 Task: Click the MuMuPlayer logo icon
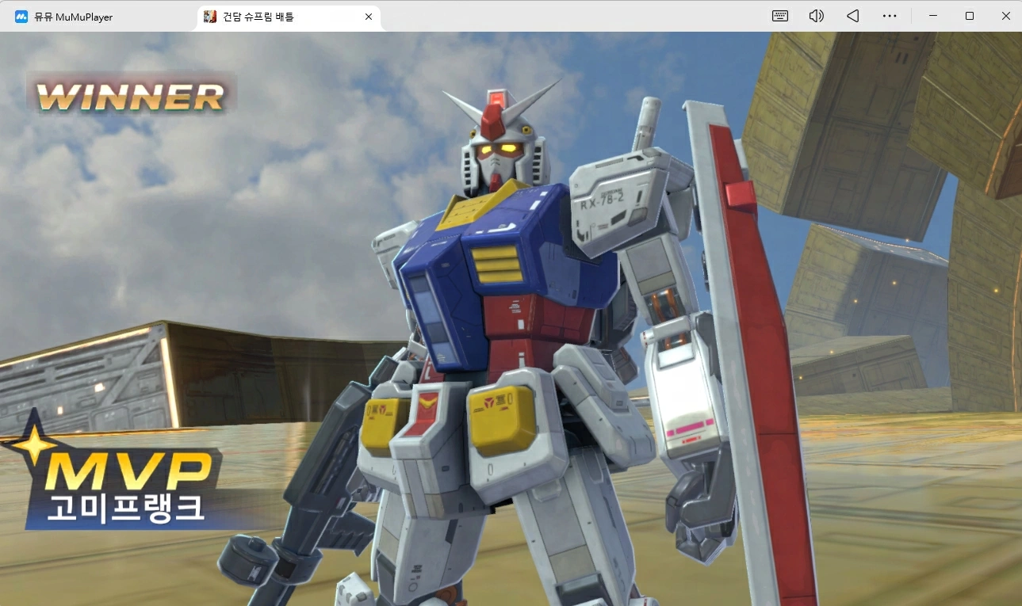pyautogui.click(x=21, y=17)
